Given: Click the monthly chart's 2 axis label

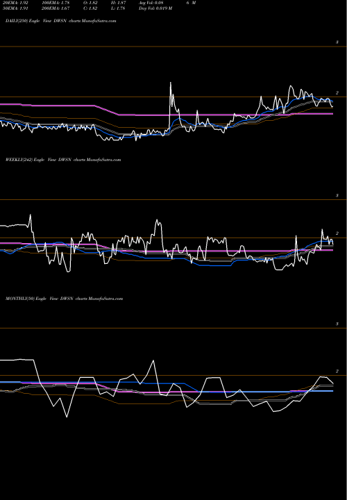Looking at the screenshot, I should (x=337, y=371).
